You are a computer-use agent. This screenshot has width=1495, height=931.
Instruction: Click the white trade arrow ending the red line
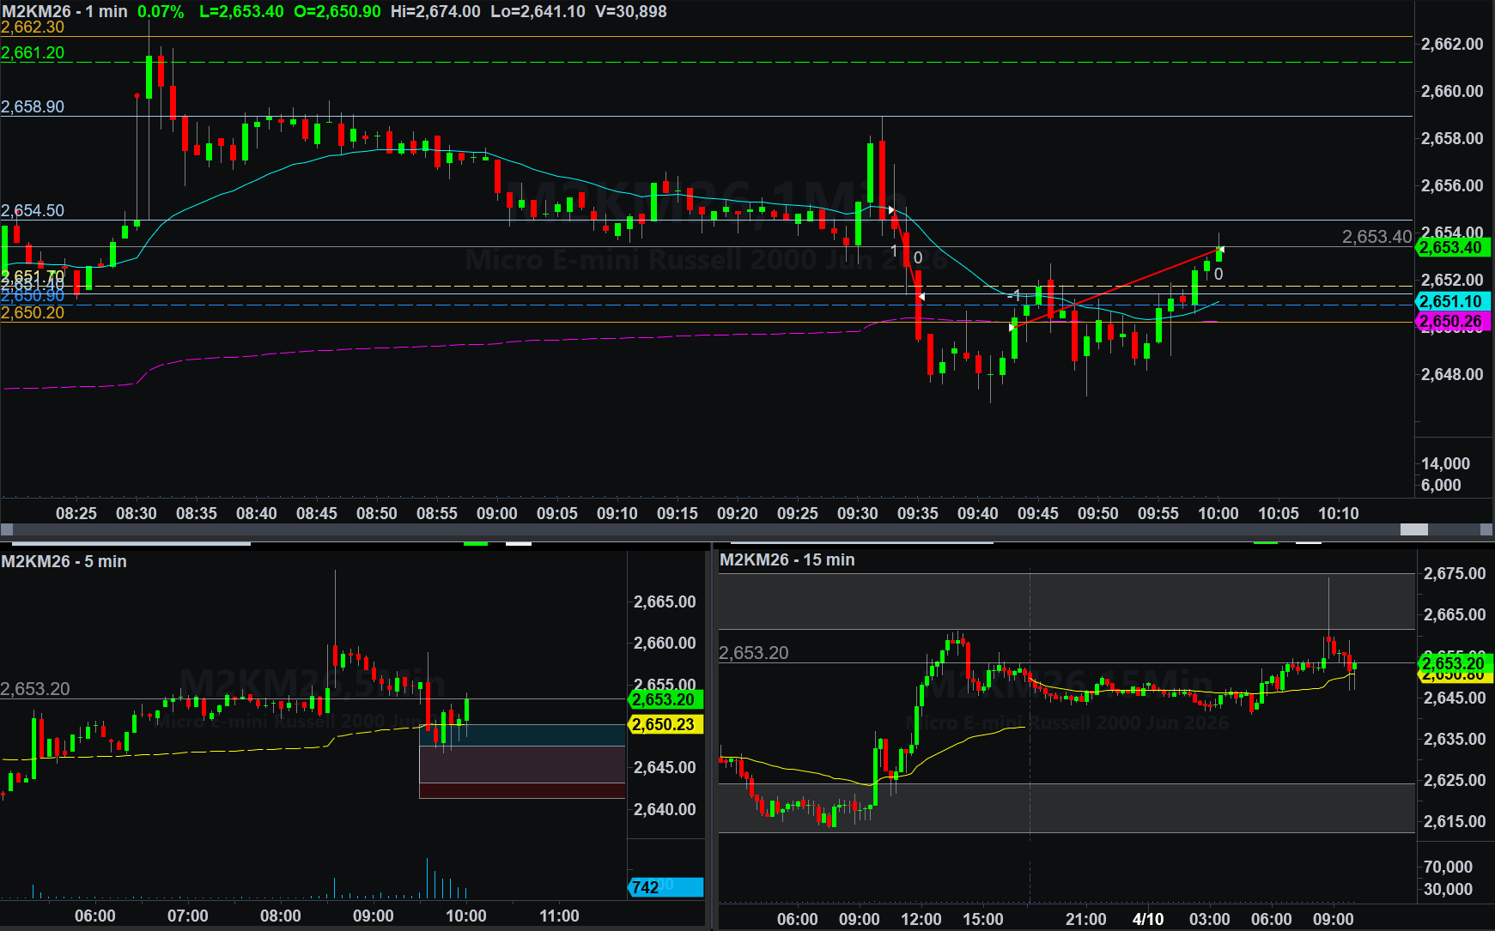[x=1220, y=250]
